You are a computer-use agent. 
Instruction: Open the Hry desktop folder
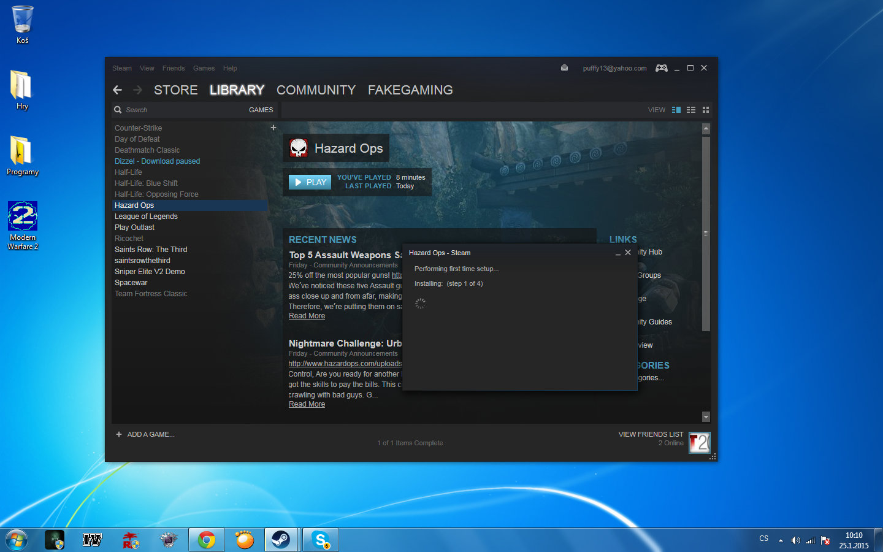(x=22, y=90)
